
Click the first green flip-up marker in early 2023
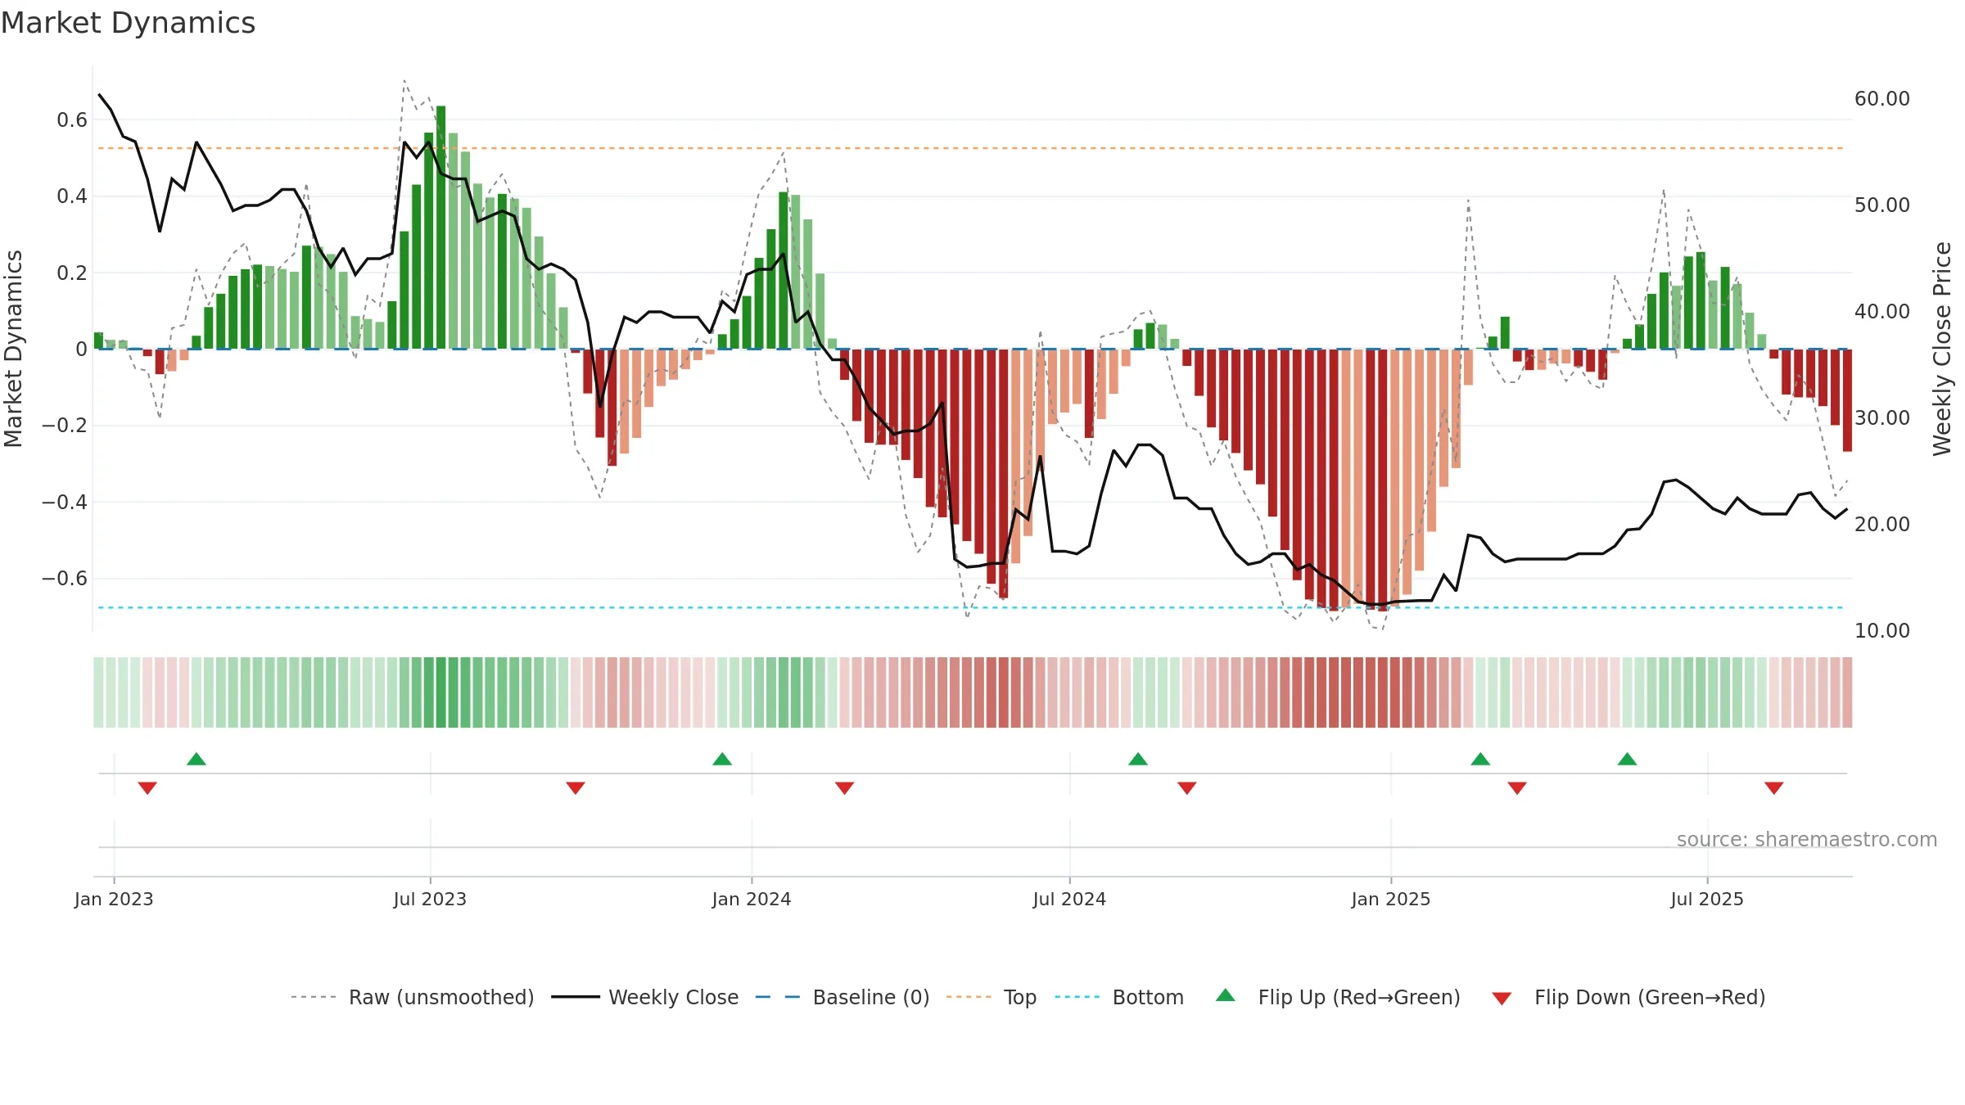196,759
